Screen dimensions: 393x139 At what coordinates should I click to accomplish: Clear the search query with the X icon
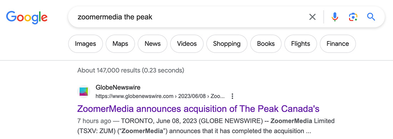(312, 17)
